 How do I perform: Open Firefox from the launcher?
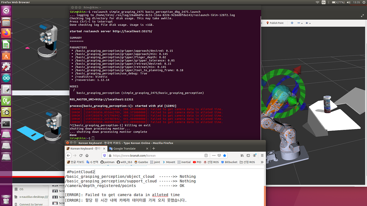click(x=6, y=33)
